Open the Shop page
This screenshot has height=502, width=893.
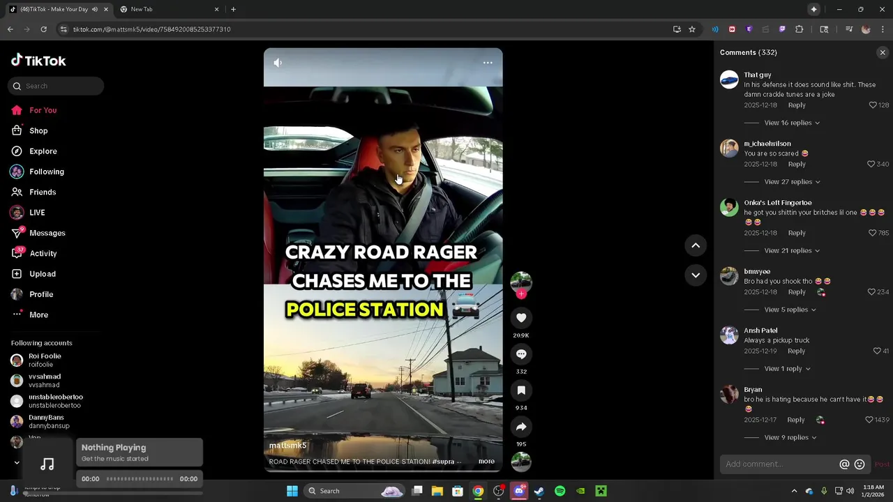38,131
